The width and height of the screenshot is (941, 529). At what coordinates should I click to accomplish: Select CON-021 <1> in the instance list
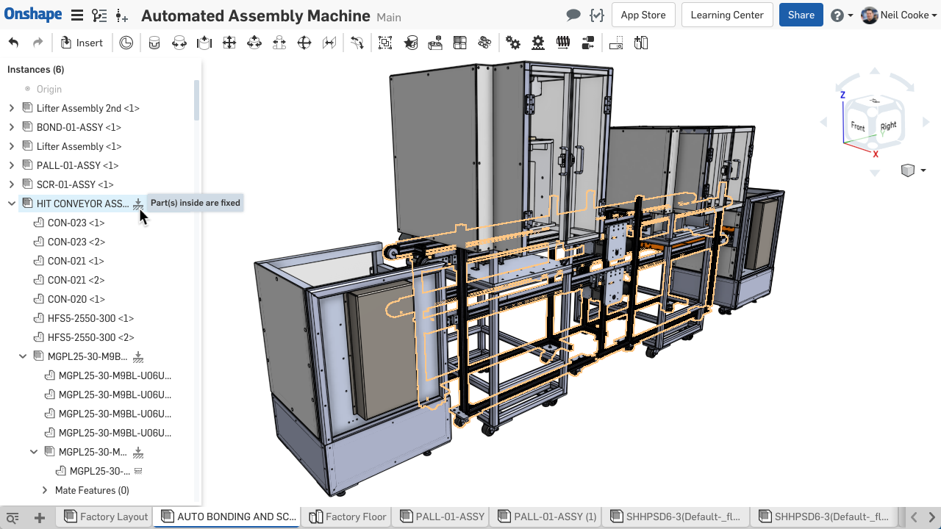pos(76,261)
